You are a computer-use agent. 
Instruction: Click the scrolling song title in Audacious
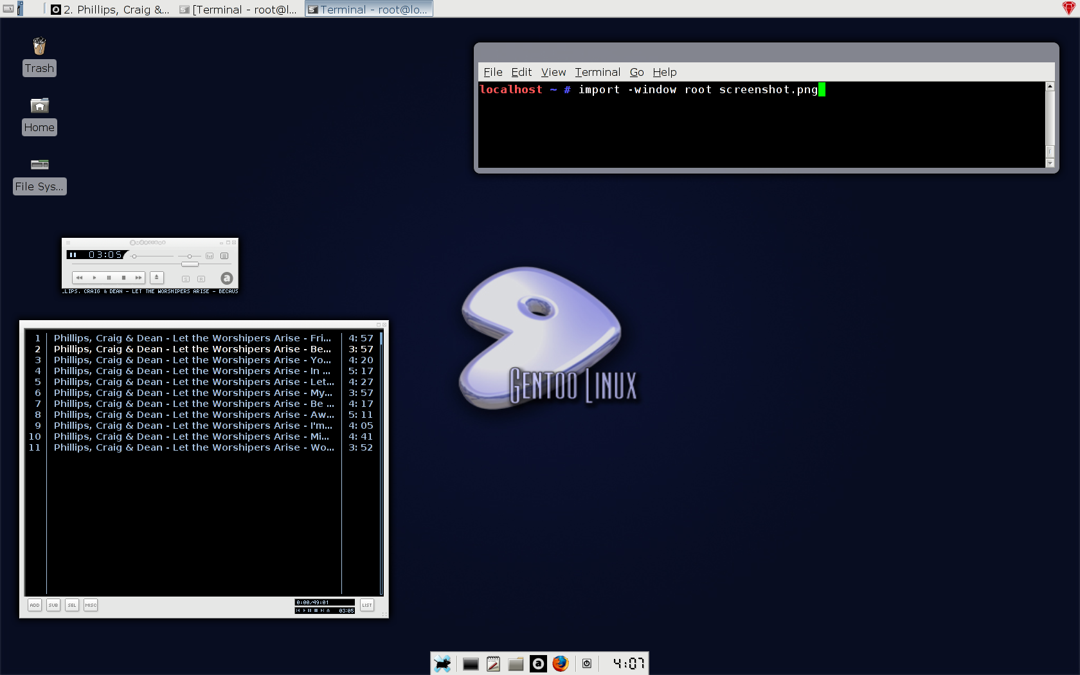[150, 291]
